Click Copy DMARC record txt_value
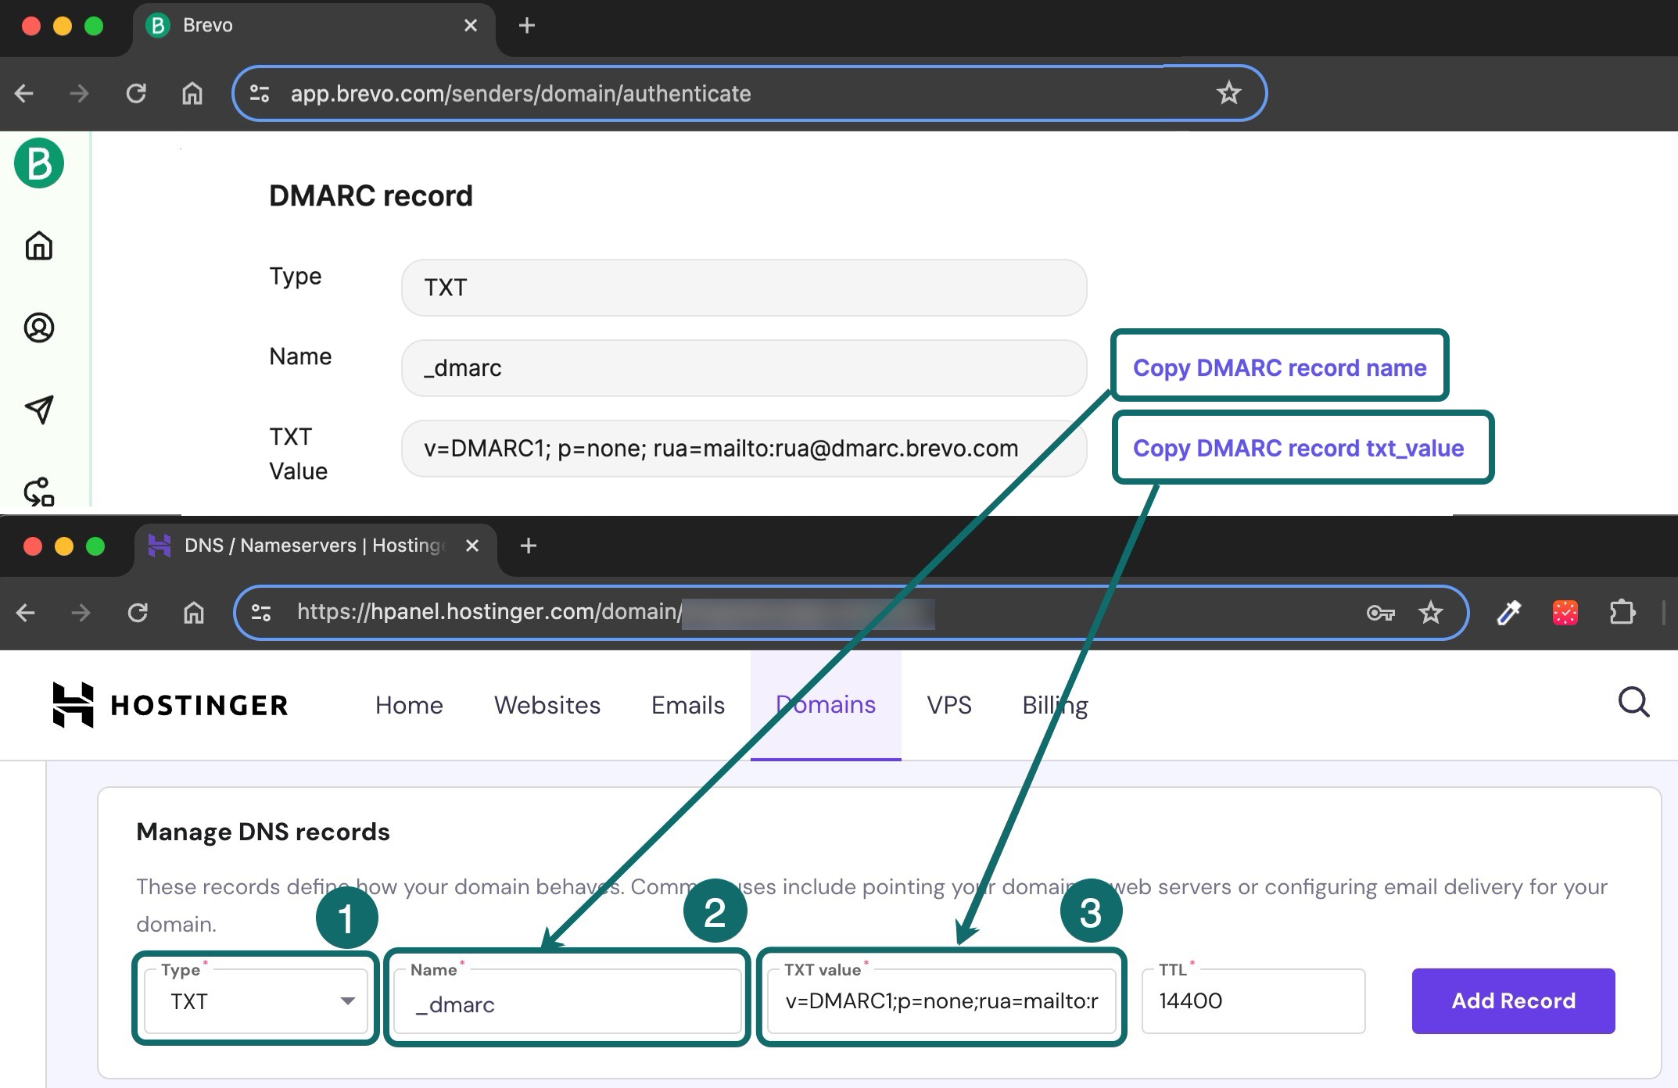Screen dimensions: 1678x1088 [1299, 448]
